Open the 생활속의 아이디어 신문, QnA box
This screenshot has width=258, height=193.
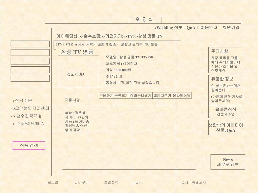point(225,128)
